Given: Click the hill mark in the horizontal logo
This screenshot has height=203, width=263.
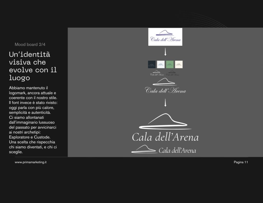Looking at the screenshot, I should 144,149.
